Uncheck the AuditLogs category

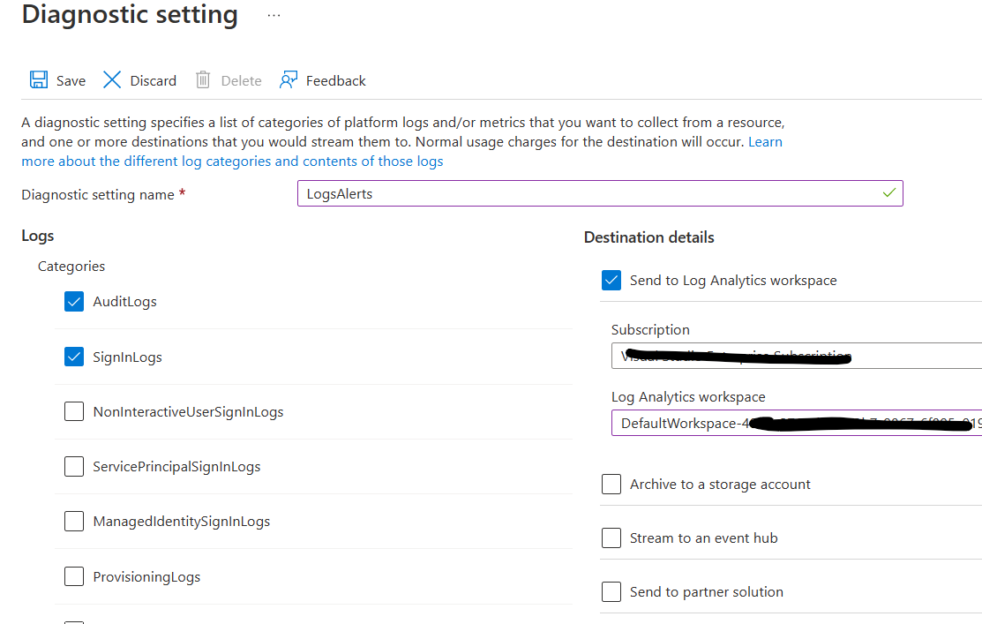point(74,301)
